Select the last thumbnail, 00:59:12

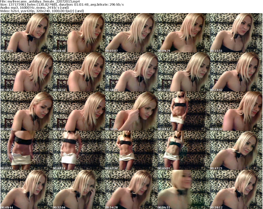coord(236,189)
